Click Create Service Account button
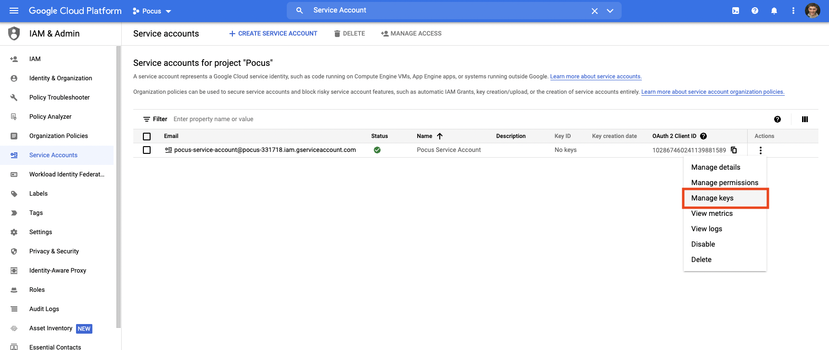 click(x=273, y=34)
